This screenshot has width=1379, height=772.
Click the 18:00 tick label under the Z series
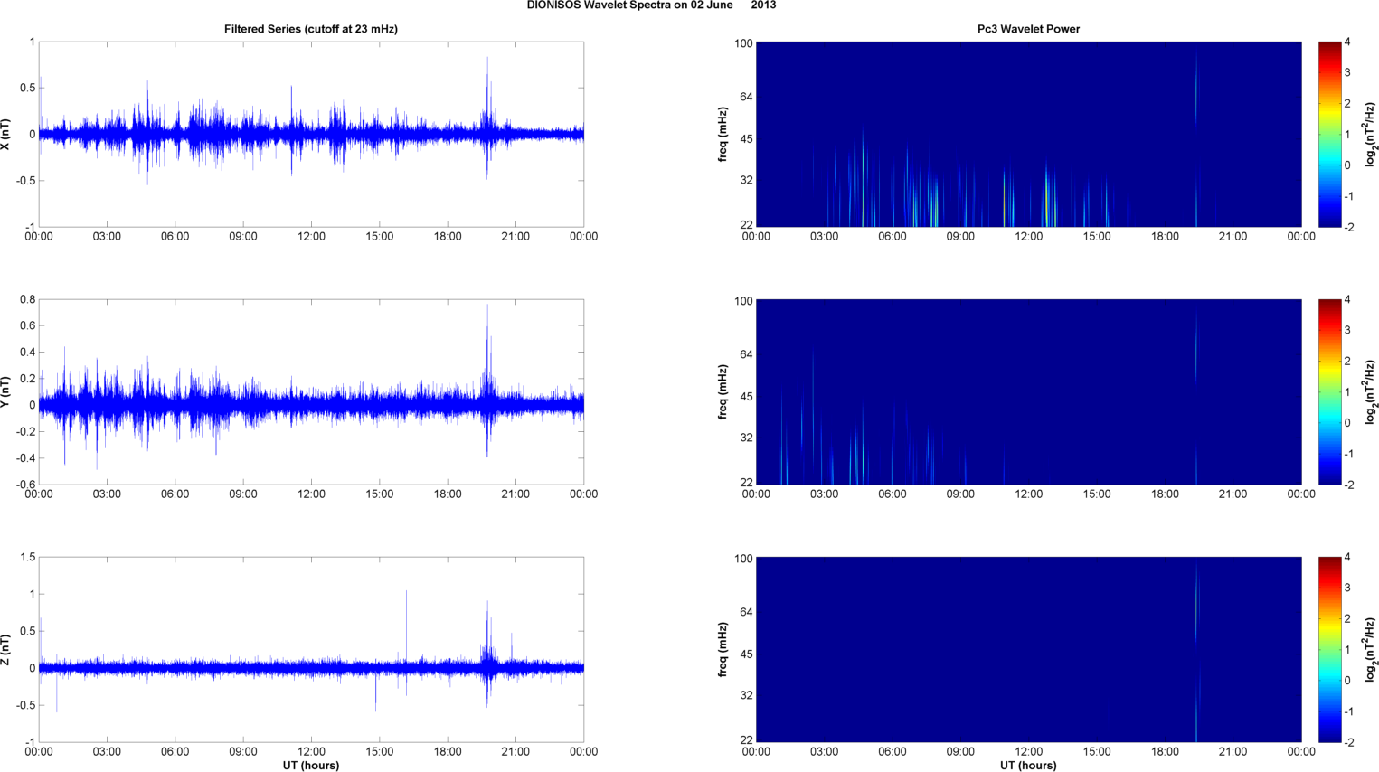point(448,752)
